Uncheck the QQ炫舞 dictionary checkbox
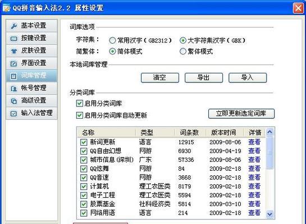The height and width of the screenshot is (224, 306). pyautogui.click(x=84, y=169)
